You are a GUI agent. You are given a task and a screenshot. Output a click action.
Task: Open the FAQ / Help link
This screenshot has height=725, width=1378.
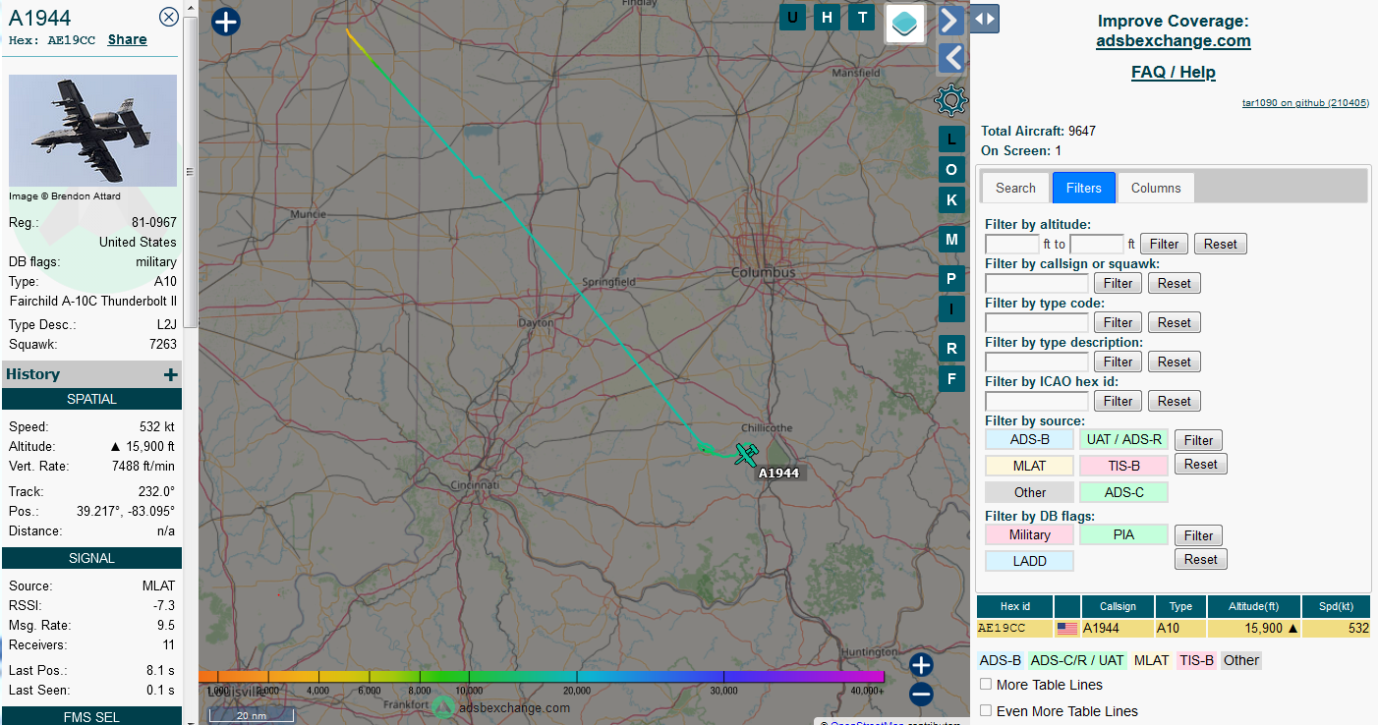[x=1174, y=73]
